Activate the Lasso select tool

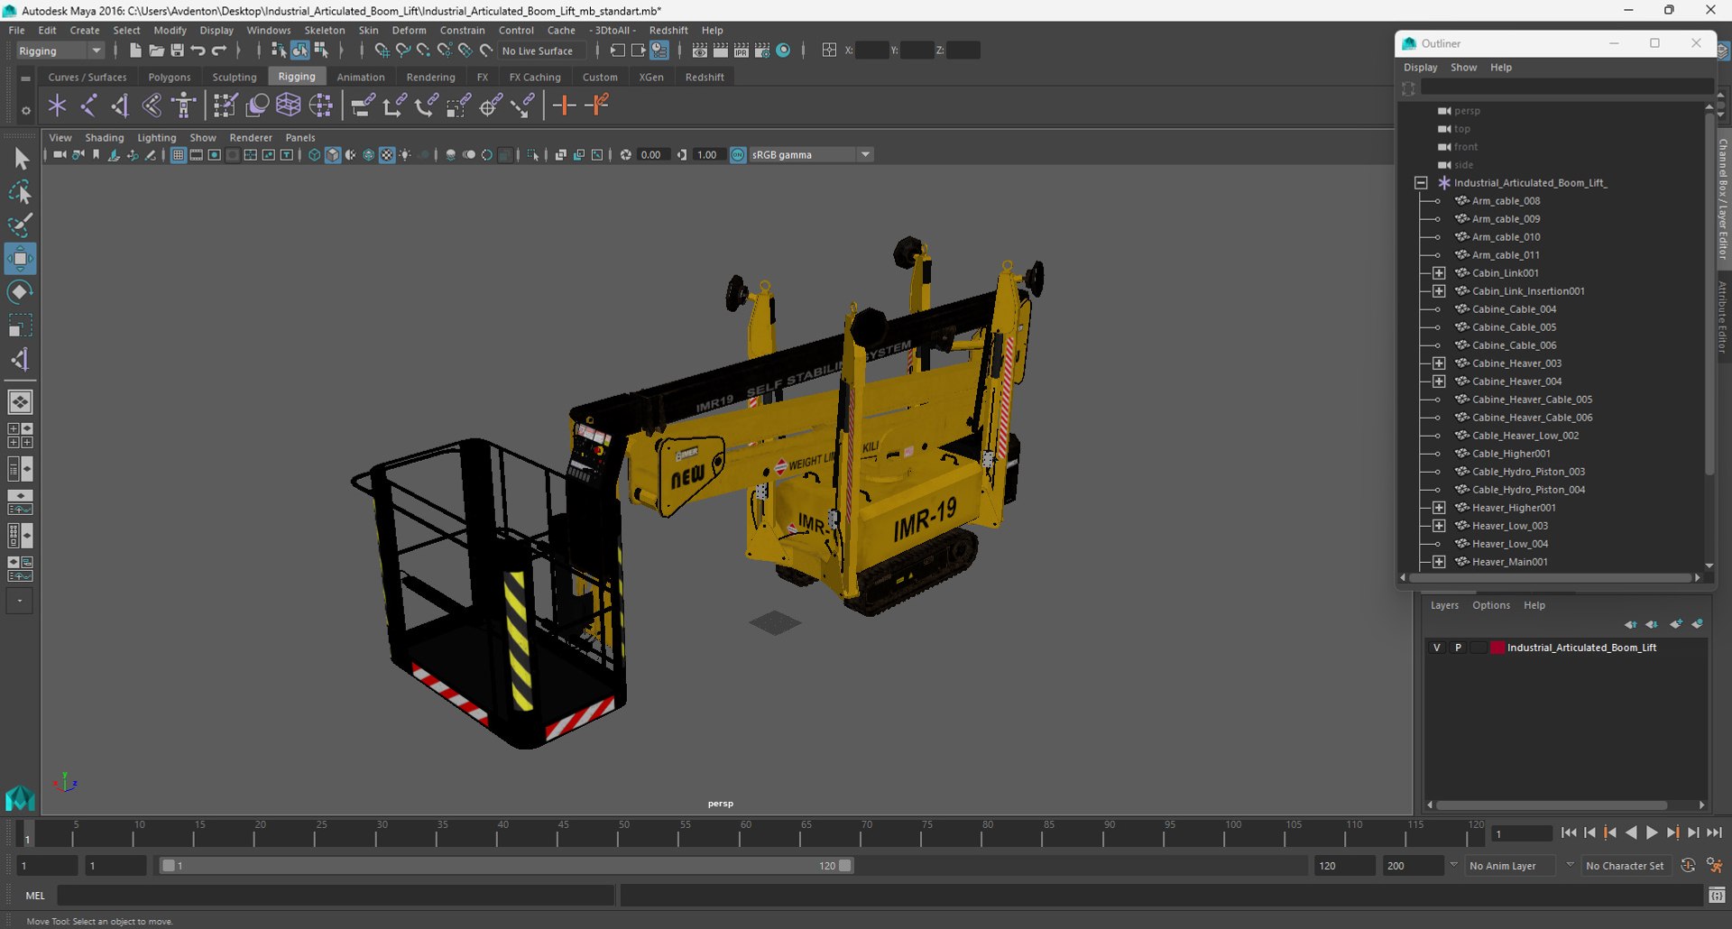(x=20, y=192)
